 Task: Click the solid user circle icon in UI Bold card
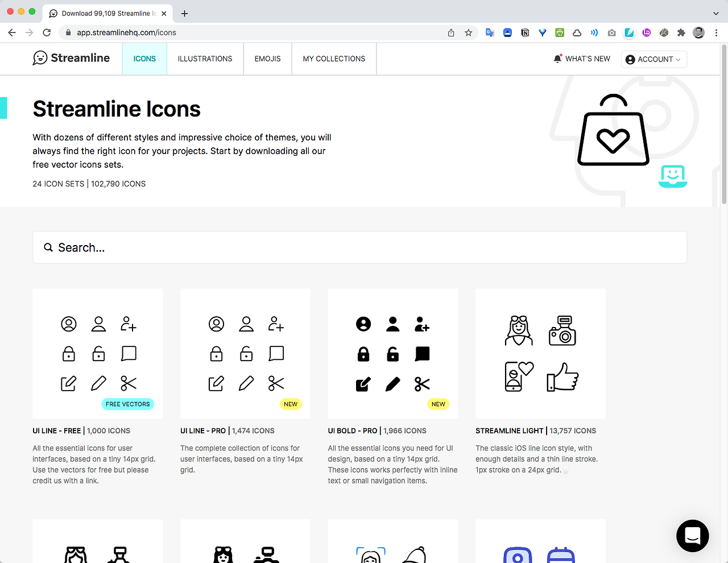(x=363, y=324)
